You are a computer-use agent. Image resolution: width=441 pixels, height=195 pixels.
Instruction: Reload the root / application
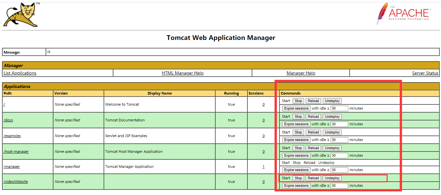313,101
